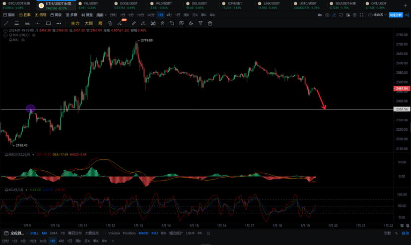Enter fullscreen chart mode
Screen dimensions: 411x245
point(361,15)
